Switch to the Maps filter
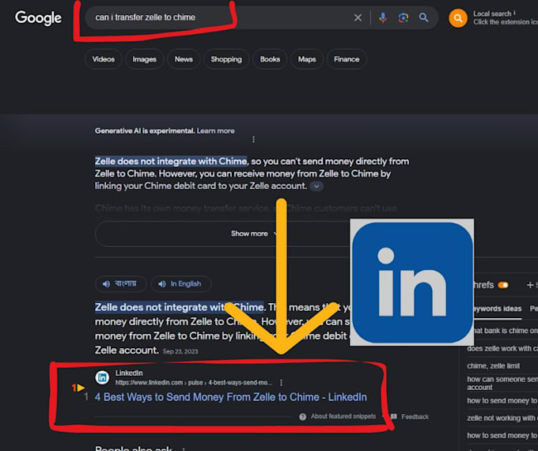This screenshot has width=538, height=451. 307,59
